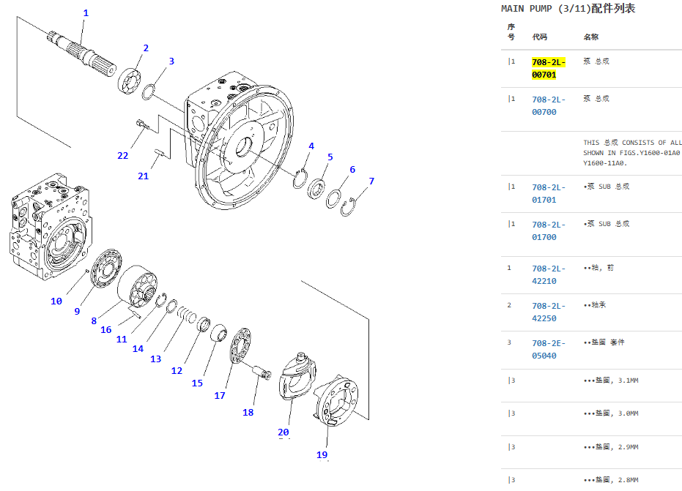Click the rocker cam part 20 drawing
The width and height of the screenshot is (682, 491).
(x=297, y=376)
